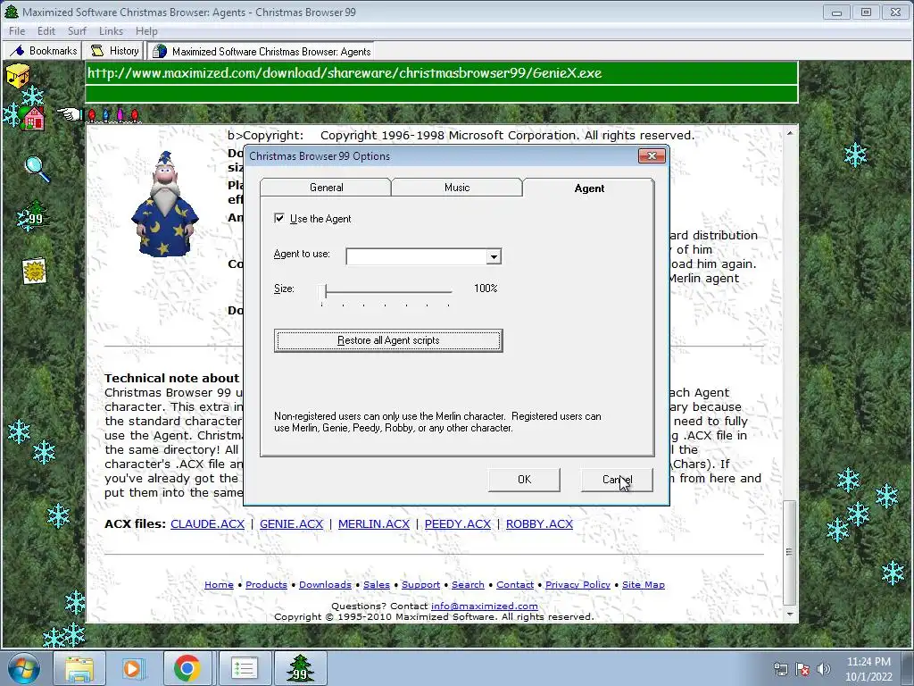914x686 pixels.
Task: Open Windows Start button
Action: [x=22, y=668]
